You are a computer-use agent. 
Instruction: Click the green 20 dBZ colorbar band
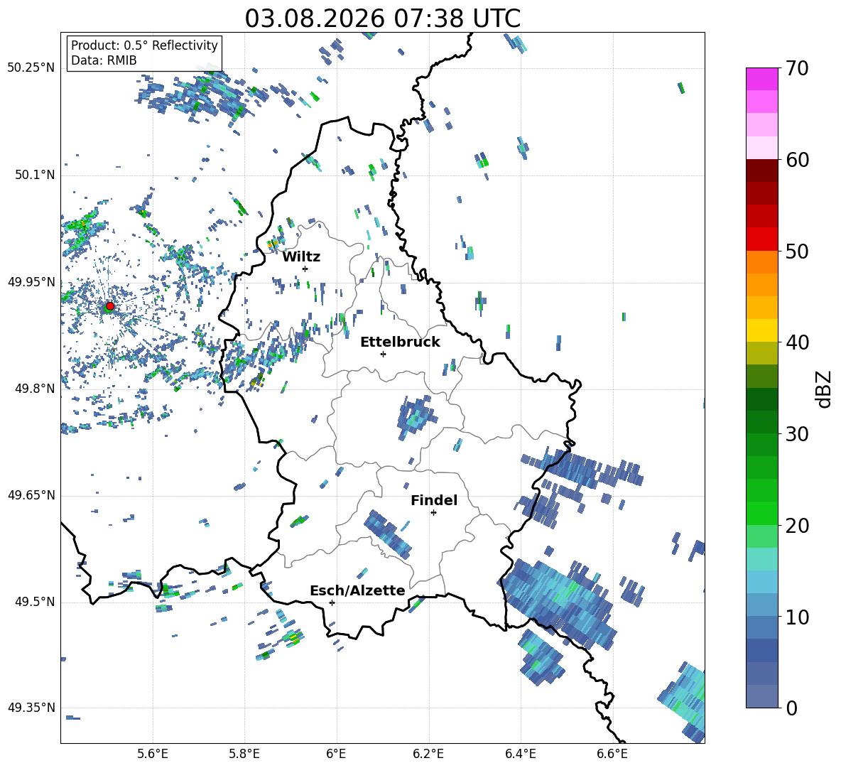coord(761,513)
